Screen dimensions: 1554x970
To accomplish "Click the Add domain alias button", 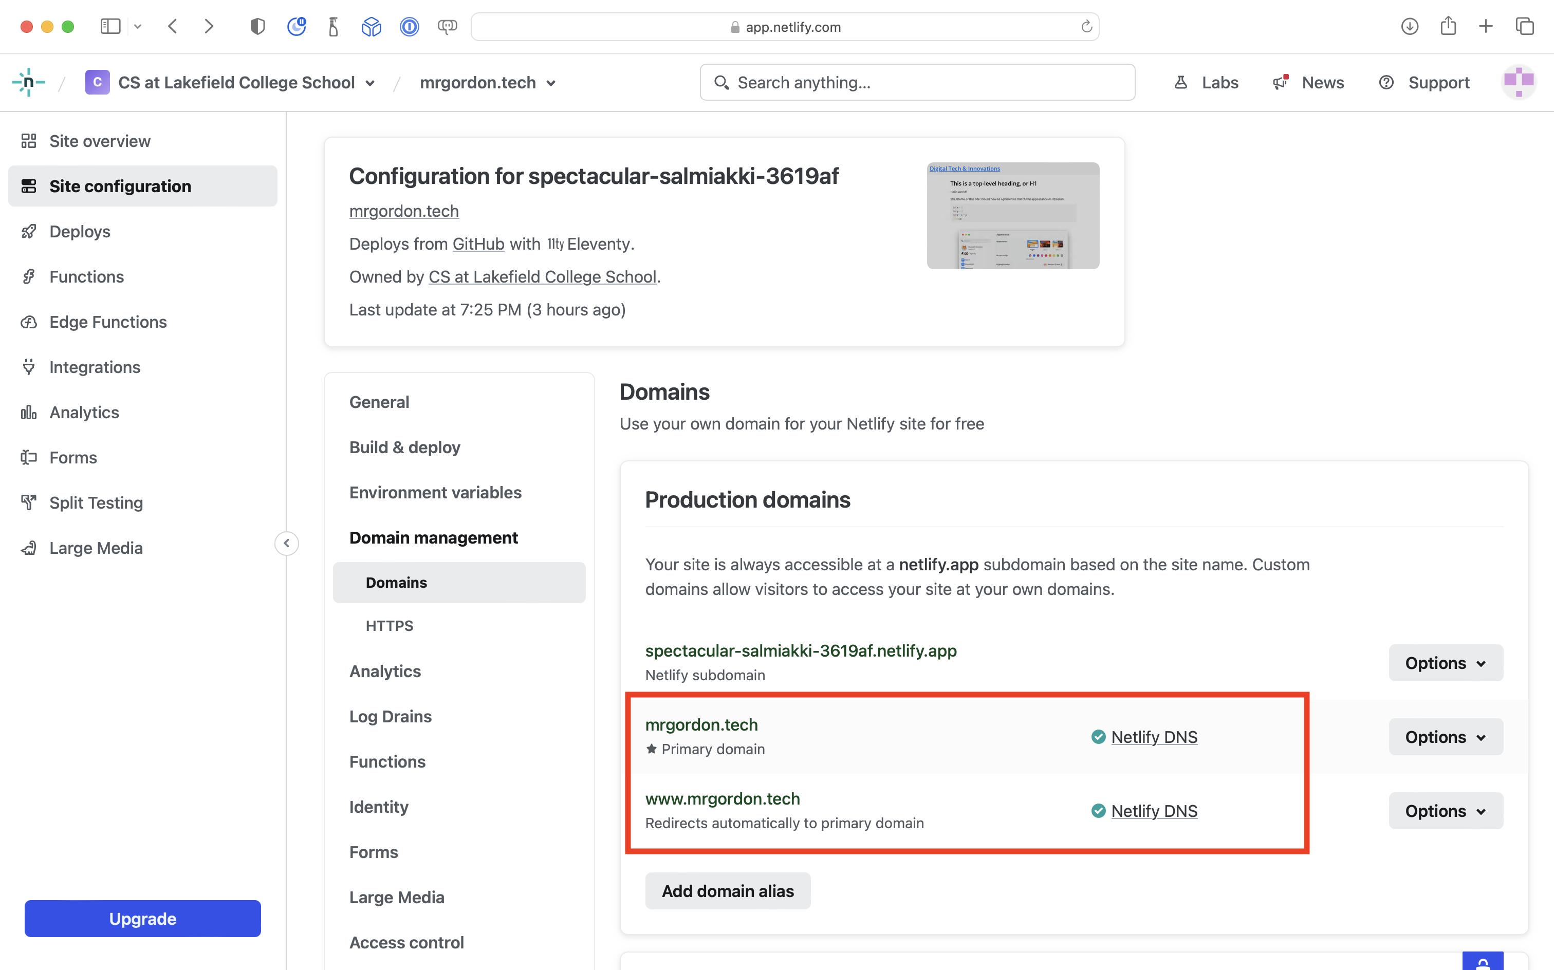I will tap(727, 891).
